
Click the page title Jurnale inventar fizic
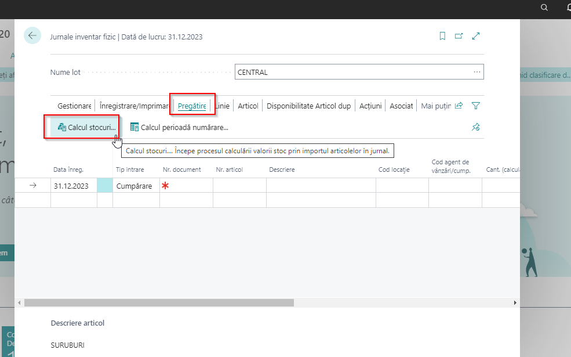83,37
